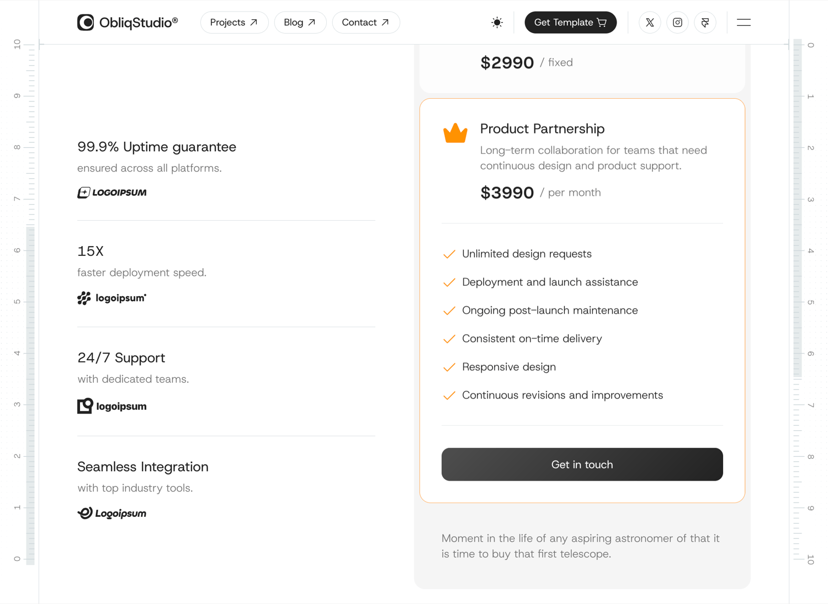Click the logoipsum logo under 24/7 Support
Screen dimensions: 828x604
(112, 406)
